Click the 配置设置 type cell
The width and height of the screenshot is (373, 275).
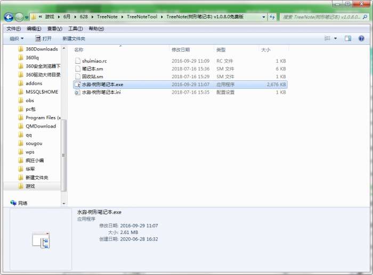click(x=225, y=92)
